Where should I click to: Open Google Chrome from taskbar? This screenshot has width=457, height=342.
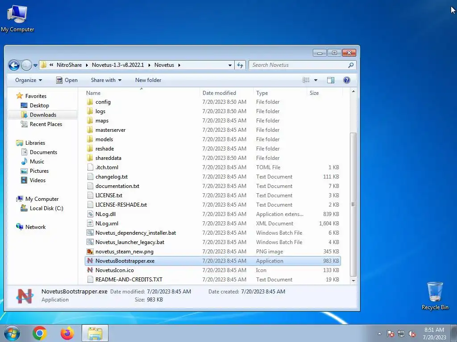coord(40,333)
